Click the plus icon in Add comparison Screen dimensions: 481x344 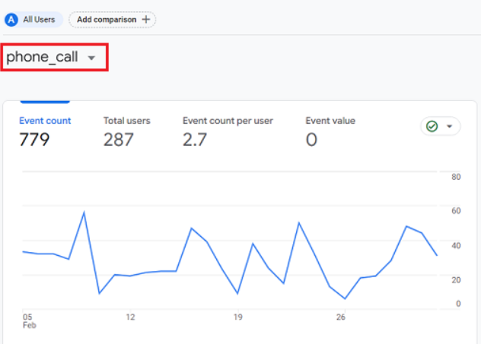click(x=145, y=19)
